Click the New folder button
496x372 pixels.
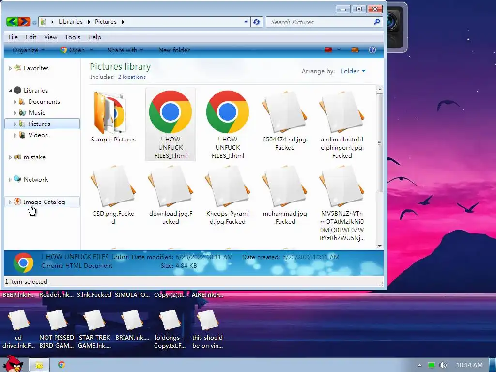(174, 50)
